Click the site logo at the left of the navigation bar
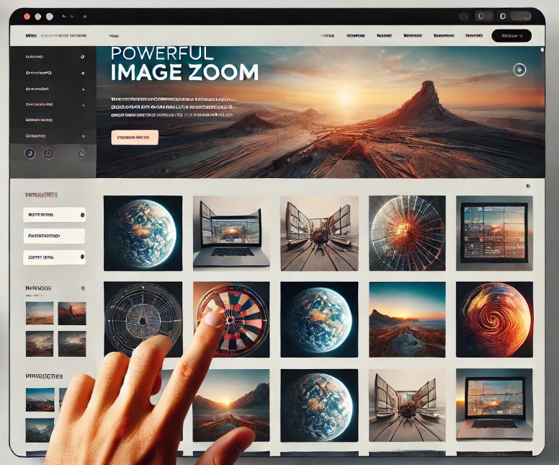The height and width of the screenshot is (465, 559). click(x=31, y=36)
